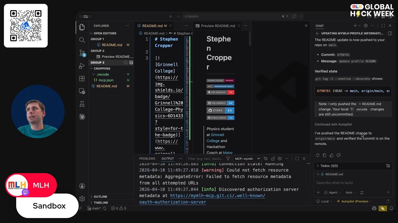The image size is (398, 223).
Task: Toggle highlighted status bar icon beside bell
Action: click(383, 208)
